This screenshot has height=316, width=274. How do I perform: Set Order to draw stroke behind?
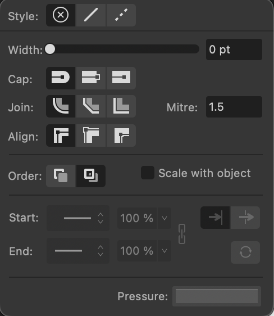(x=61, y=176)
